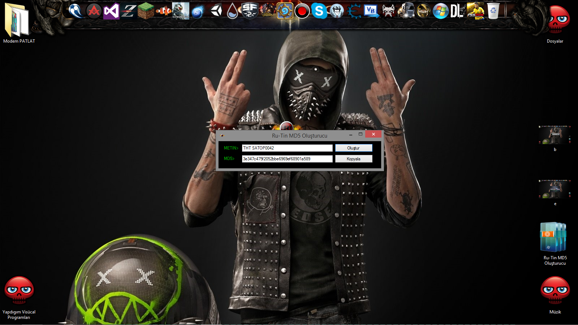Launch the truck simulator game from the dock
578x325 pixels.
pyautogui.click(x=406, y=11)
